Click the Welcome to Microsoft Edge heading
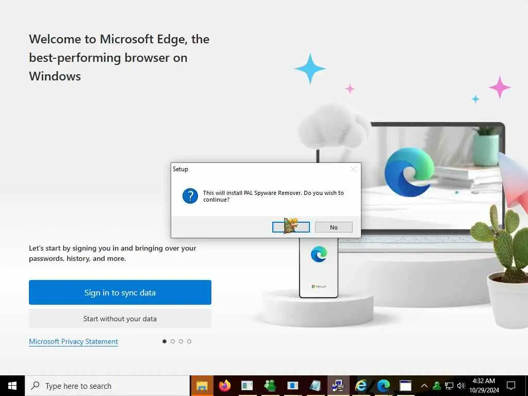528x396 pixels. pos(119,58)
